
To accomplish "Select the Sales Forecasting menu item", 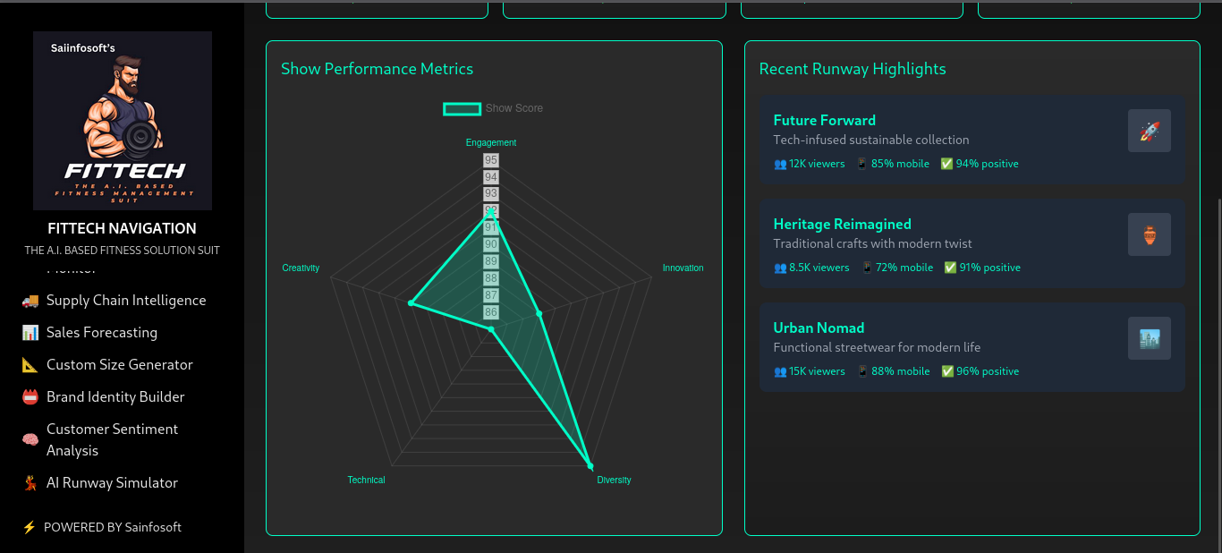I will click(102, 333).
